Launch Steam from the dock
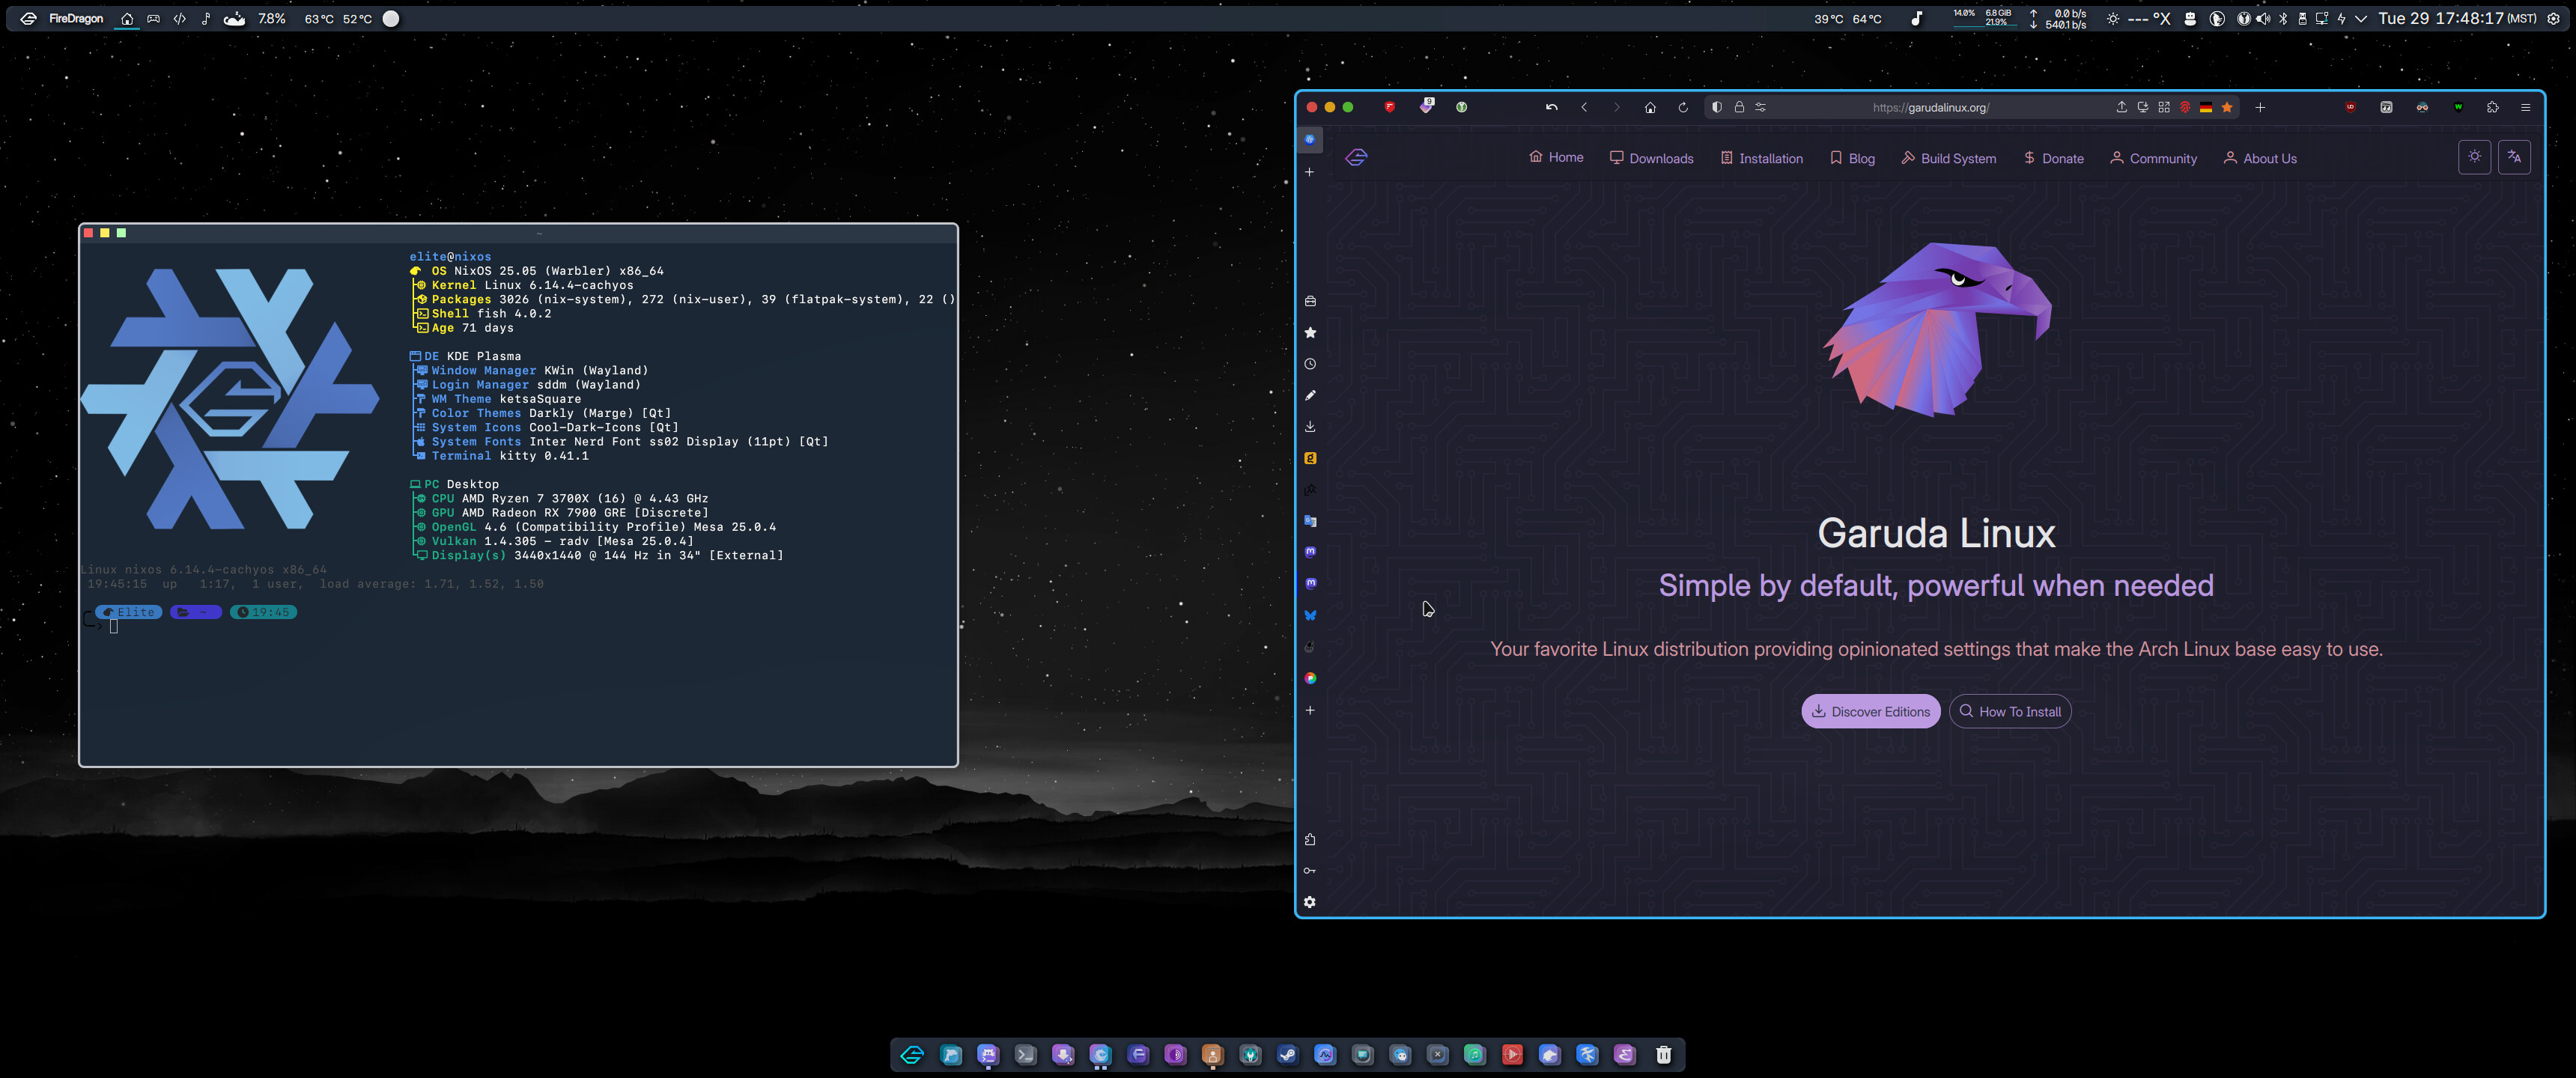Screen dimensions: 2576x1078 (x=1288, y=1054)
